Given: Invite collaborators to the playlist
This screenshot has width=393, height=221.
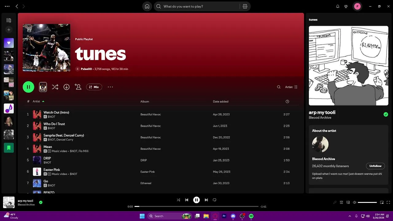Looking at the screenshot, I should click(x=78, y=87).
